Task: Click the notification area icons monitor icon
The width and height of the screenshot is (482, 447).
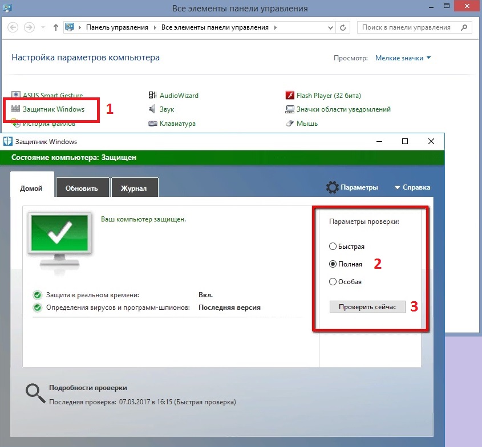Action: tap(290, 109)
